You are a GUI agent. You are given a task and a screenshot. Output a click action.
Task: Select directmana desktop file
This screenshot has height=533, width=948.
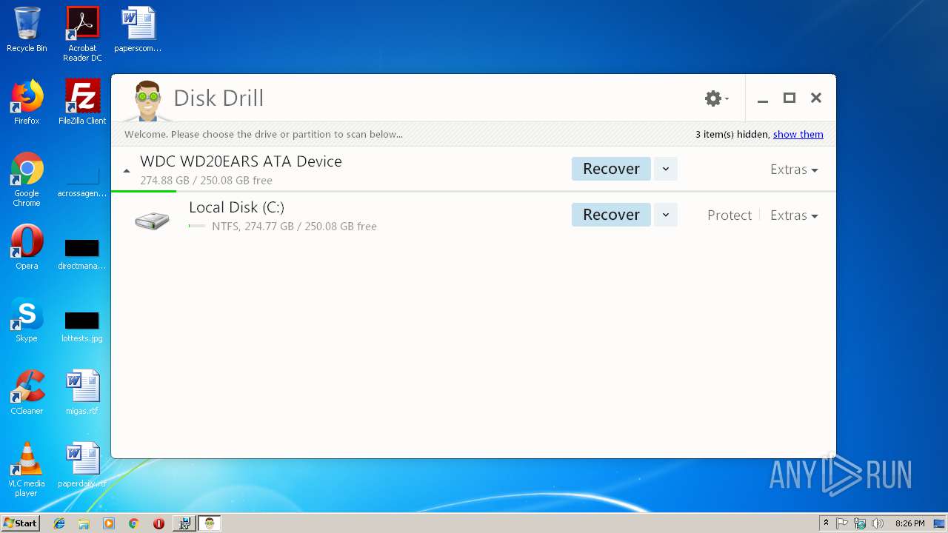coord(82,253)
